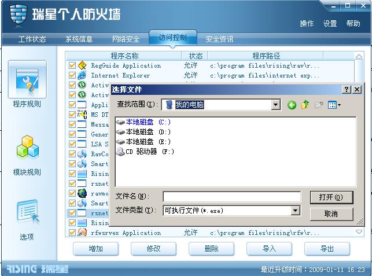Select the CD drive F: icon
The width and height of the screenshot is (372, 276).
[x=120, y=152]
